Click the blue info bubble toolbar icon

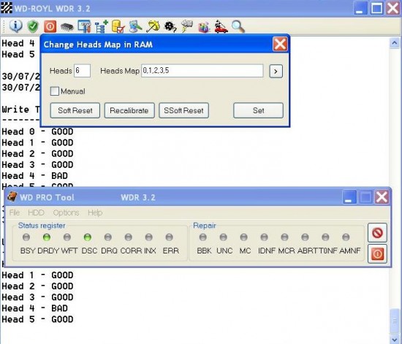[x=15, y=26]
